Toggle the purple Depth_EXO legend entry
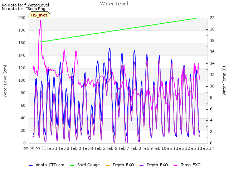 tap(154, 165)
